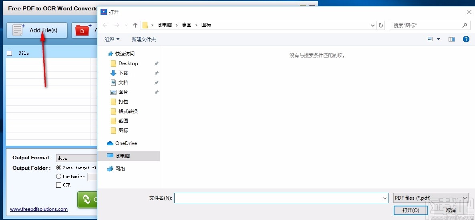Open the 图标 folder in sidebar

tap(123, 130)
